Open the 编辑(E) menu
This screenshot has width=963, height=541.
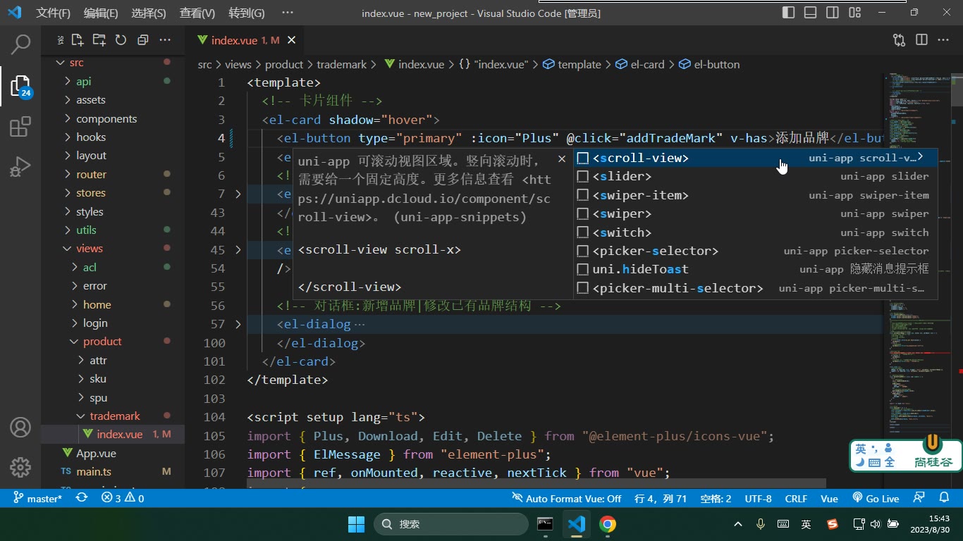click(101, 13)
